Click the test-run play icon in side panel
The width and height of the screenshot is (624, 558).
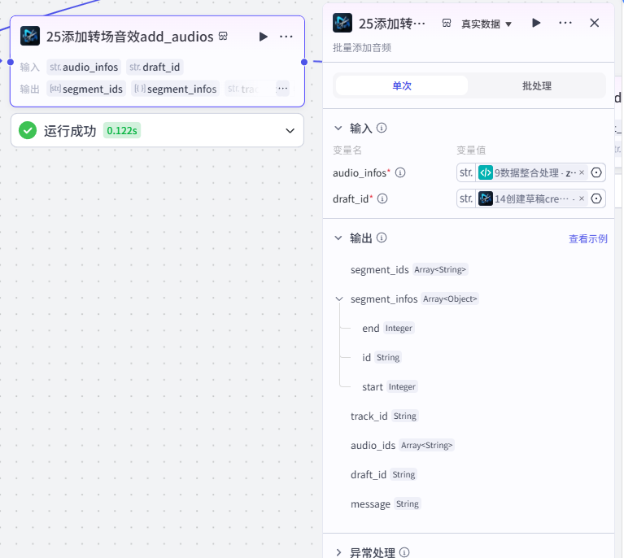click(536, 23)
